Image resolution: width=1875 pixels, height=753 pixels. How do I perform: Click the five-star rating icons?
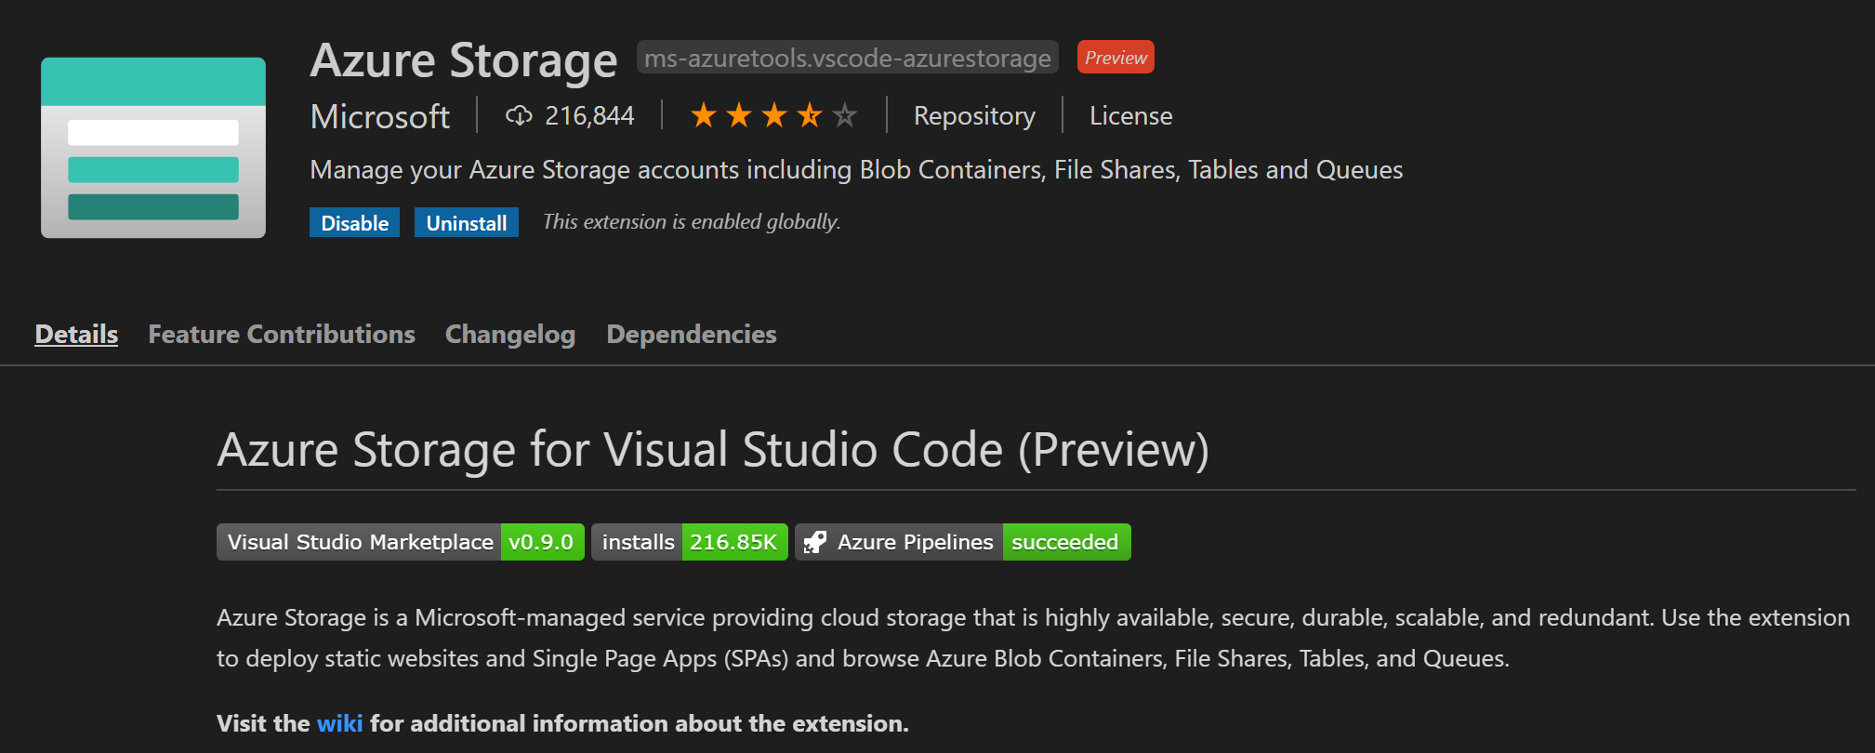[x=772, y=115]
